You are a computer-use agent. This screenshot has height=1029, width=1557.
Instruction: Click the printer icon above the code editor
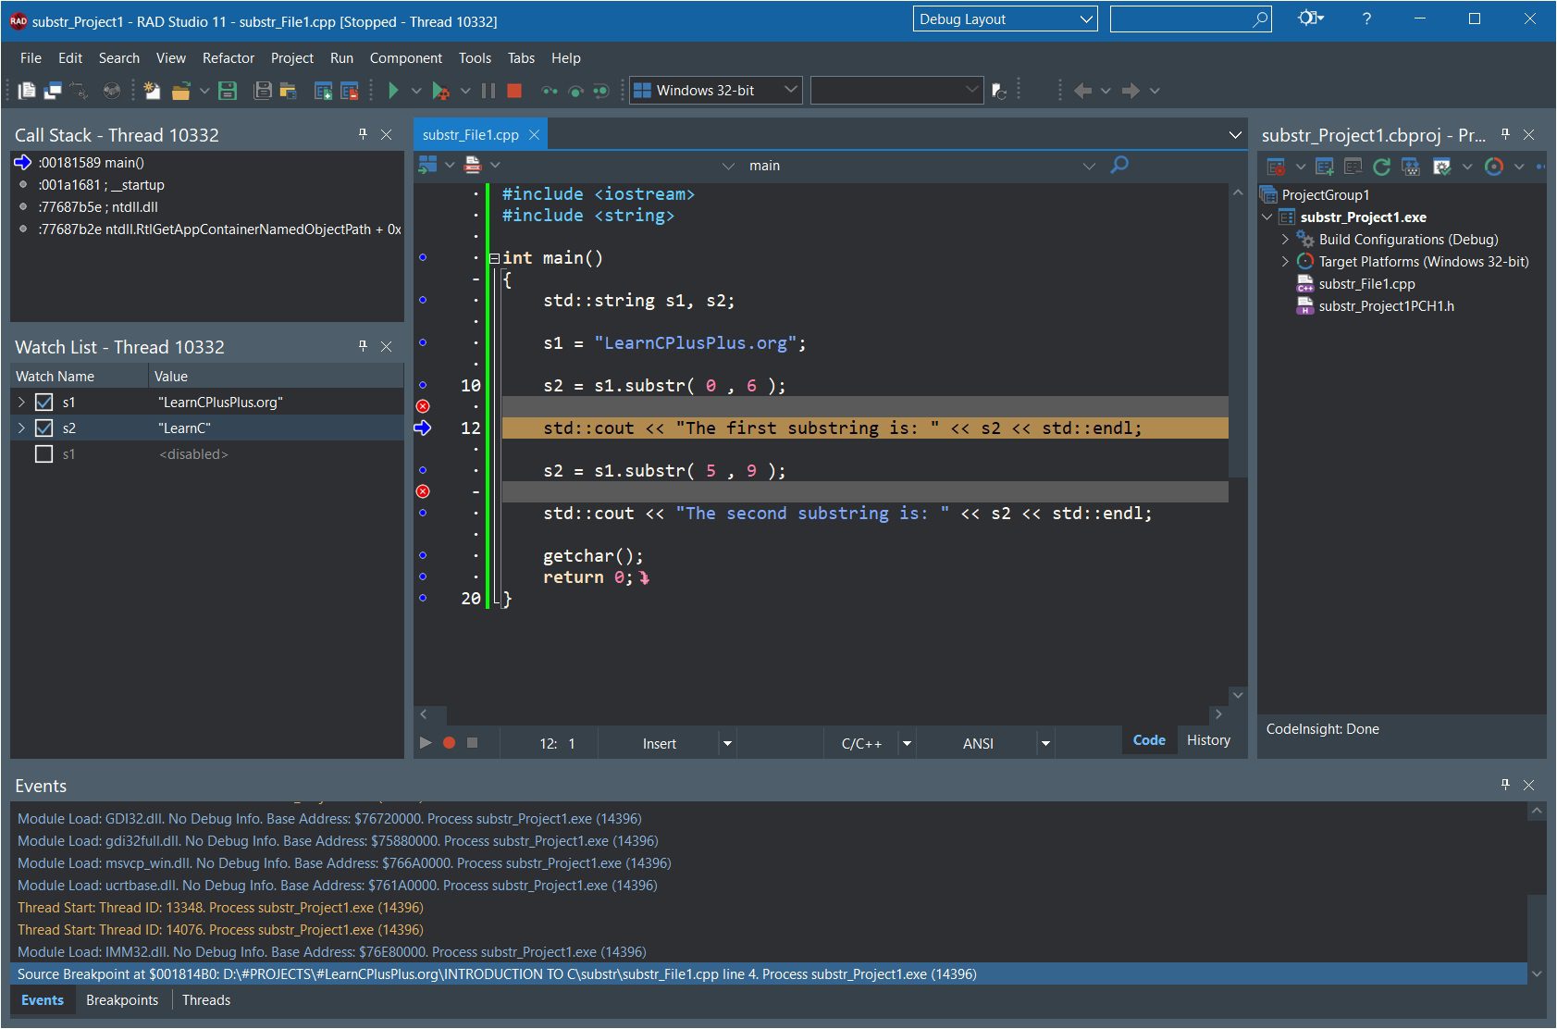point(473,164)
